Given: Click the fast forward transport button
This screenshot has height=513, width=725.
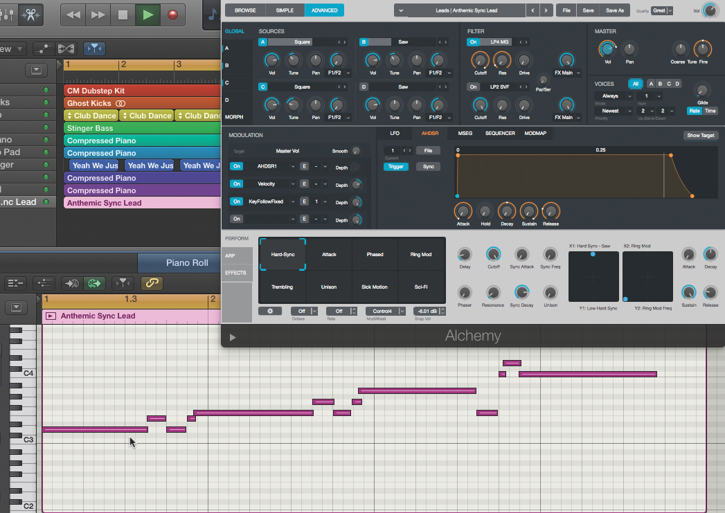Looking at the screenshot, I should click(x=98, y=15).
